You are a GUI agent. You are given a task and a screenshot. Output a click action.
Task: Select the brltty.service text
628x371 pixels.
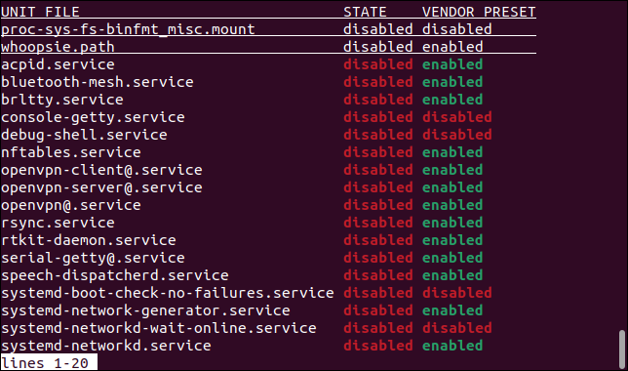point(62,100)
